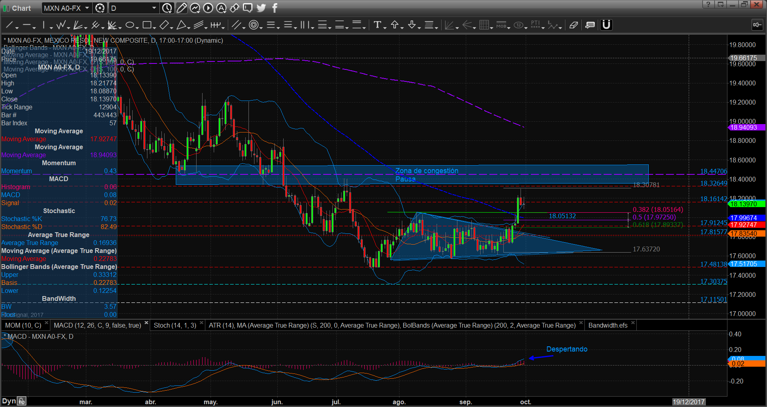767x407 pixels.
Task: Click the 18.94093 moving average price label
Action: click(x=746, y=128)
